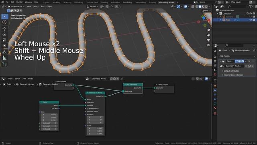
Task: Select the Transform tool in viewport toolbar
Action: coord(4,46)
